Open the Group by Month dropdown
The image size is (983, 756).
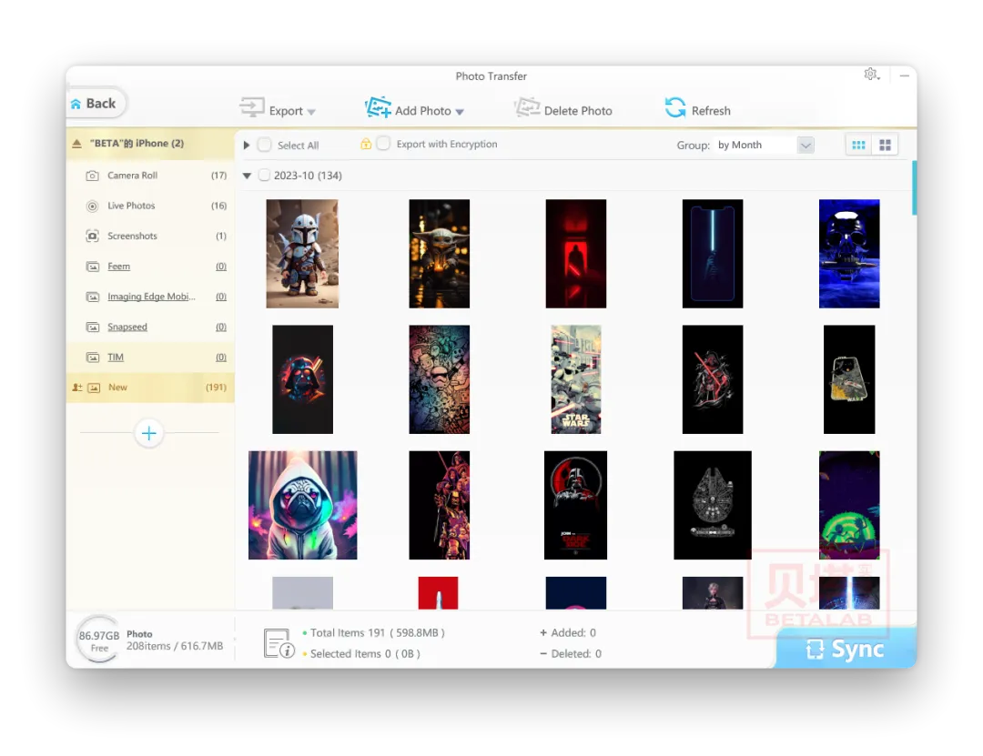pyautogui.click(x=765, y=145)
